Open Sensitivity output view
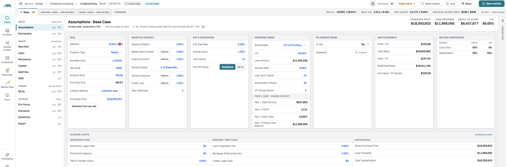 (x=40, y=117)
